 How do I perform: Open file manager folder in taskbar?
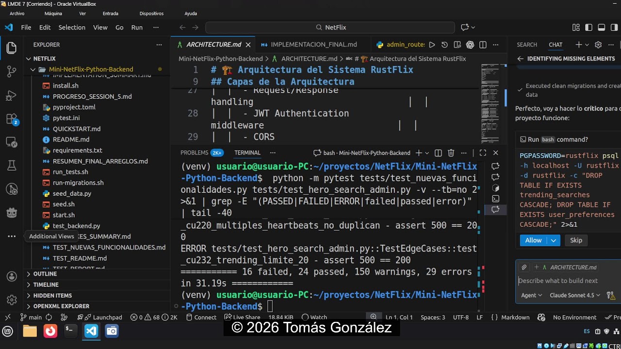pos(30,331)
